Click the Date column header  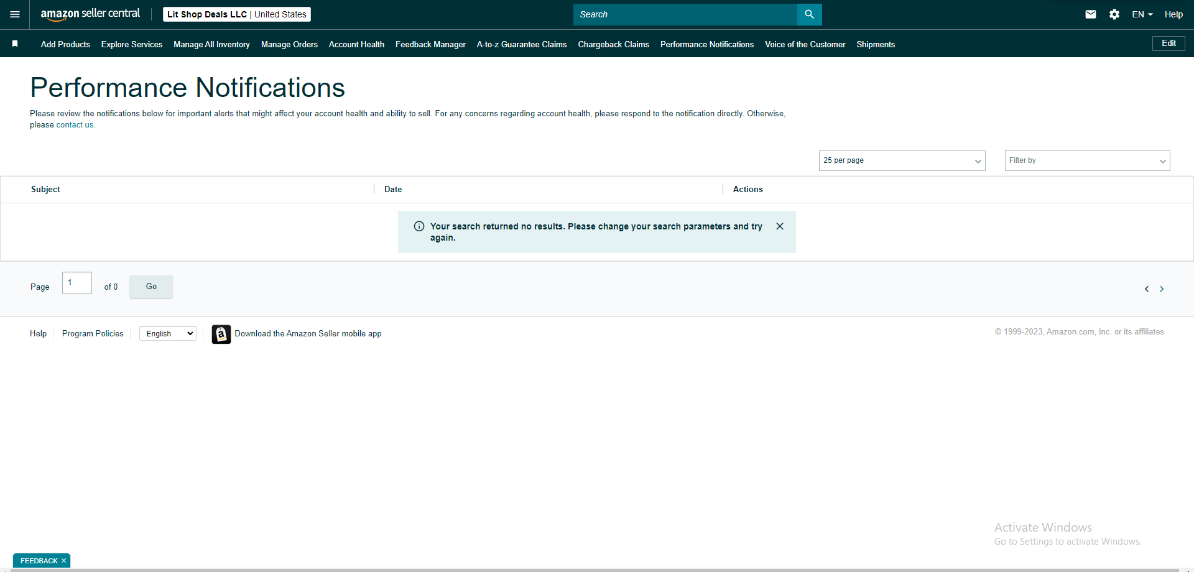click(393, 190)
